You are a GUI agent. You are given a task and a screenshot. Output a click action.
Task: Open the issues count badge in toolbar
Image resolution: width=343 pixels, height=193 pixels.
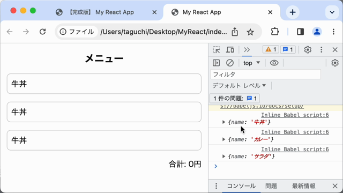[288, 50]
